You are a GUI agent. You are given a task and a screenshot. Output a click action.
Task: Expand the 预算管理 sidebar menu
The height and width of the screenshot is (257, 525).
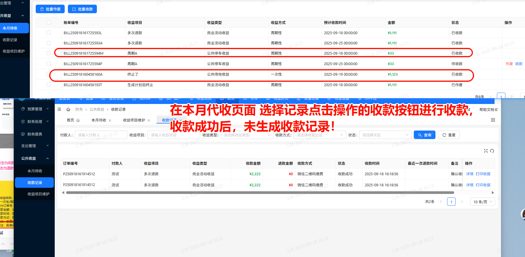click(48, 109)
